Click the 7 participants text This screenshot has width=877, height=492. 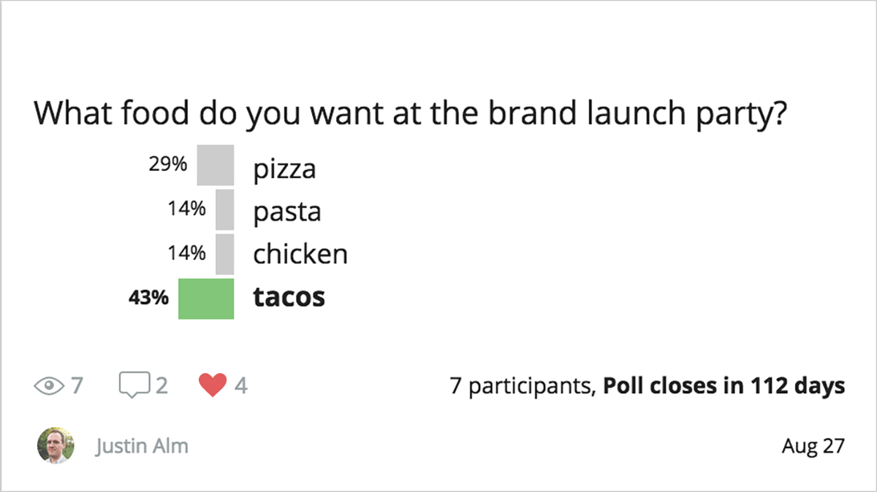[x=520, y=385]
